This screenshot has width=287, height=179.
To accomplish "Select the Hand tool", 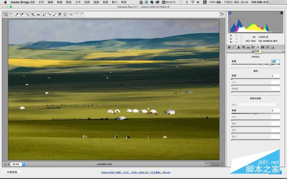I will (x=11, y=14).
